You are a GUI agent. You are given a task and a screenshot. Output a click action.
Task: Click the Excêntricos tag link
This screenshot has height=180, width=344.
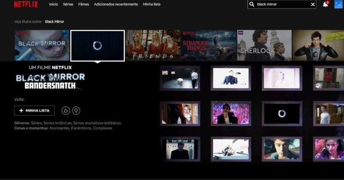tap(81, 128)
